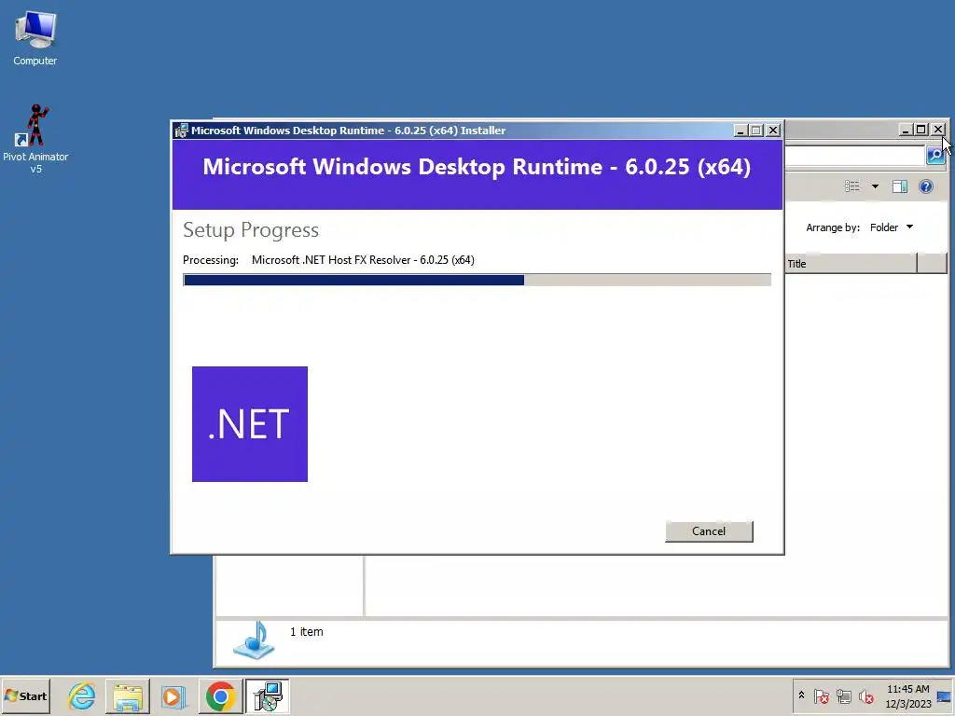Screen dimensions: 955x716
Task: Click the 'Setup Progress' heading
Action: click(x=251, y=230)
